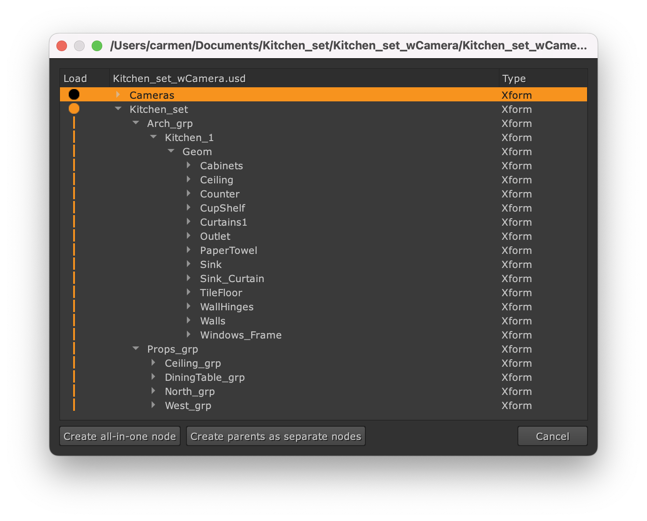This screenshot has height=521, width=647.
Task: Select the Counter row
Action: [x=219, y=194]
